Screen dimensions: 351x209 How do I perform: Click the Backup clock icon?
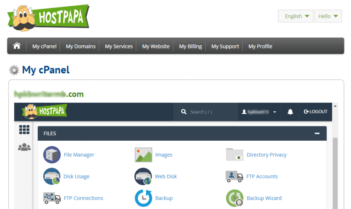[x=143, y=198]
